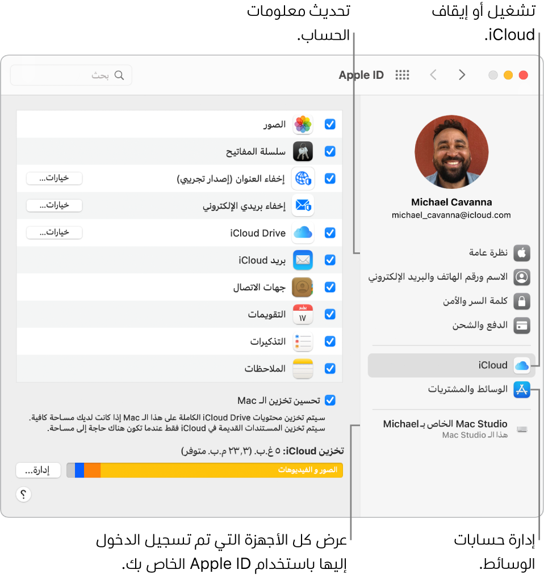Select the App Store icon for الوسائط والمشتريات
The height and width of the screenshot is (578, 544).
pos(521,390)
